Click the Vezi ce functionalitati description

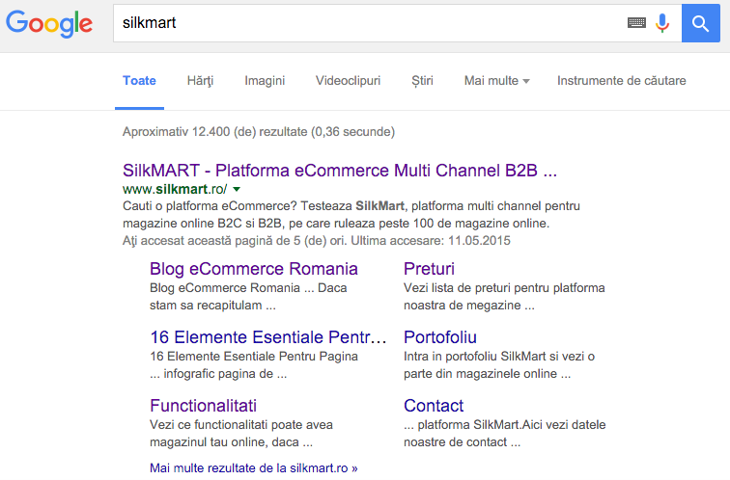pyautogui.click(x=241, y=433)
